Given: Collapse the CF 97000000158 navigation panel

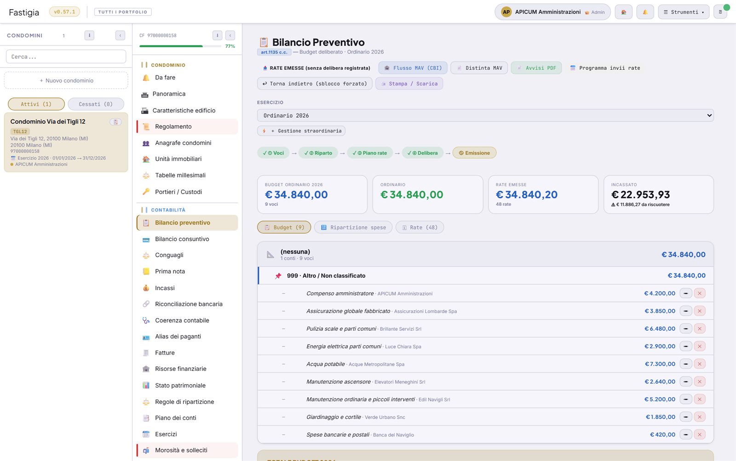Looking at the screenshot, I should click(230, 35).
